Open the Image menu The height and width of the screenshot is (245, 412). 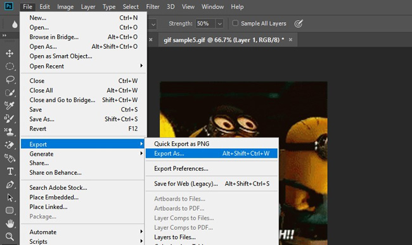65,7
